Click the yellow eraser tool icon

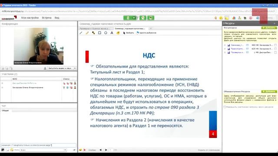click(118, 33)
